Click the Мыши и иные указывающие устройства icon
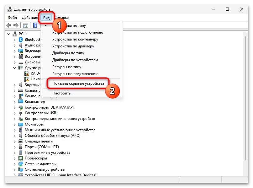Screen dimensions: 253x188 (21, 130)
